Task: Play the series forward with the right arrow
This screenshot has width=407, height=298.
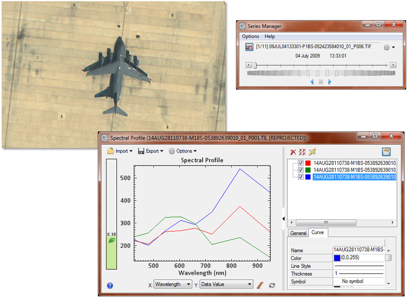Action: tap(329, 82)
